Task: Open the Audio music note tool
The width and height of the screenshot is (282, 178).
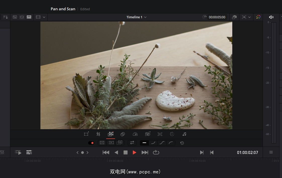Action: click(184, 134)
